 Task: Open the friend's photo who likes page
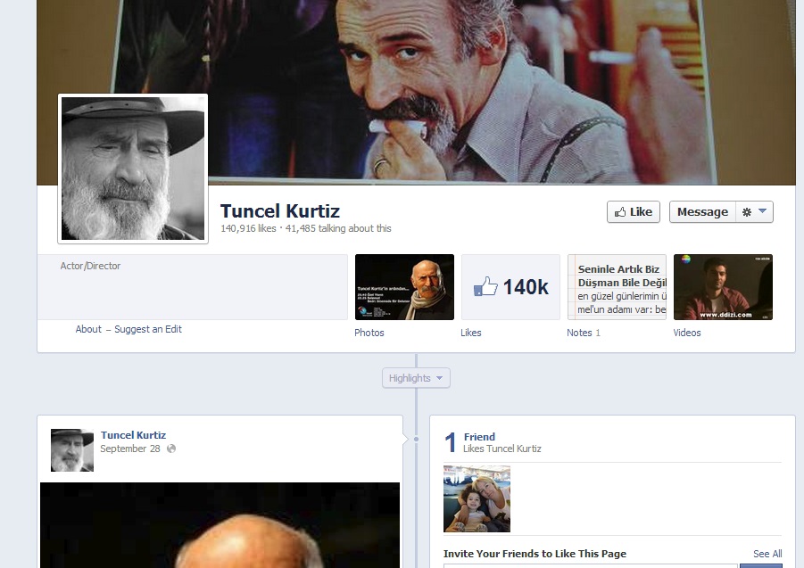click(x=477, y=498)
